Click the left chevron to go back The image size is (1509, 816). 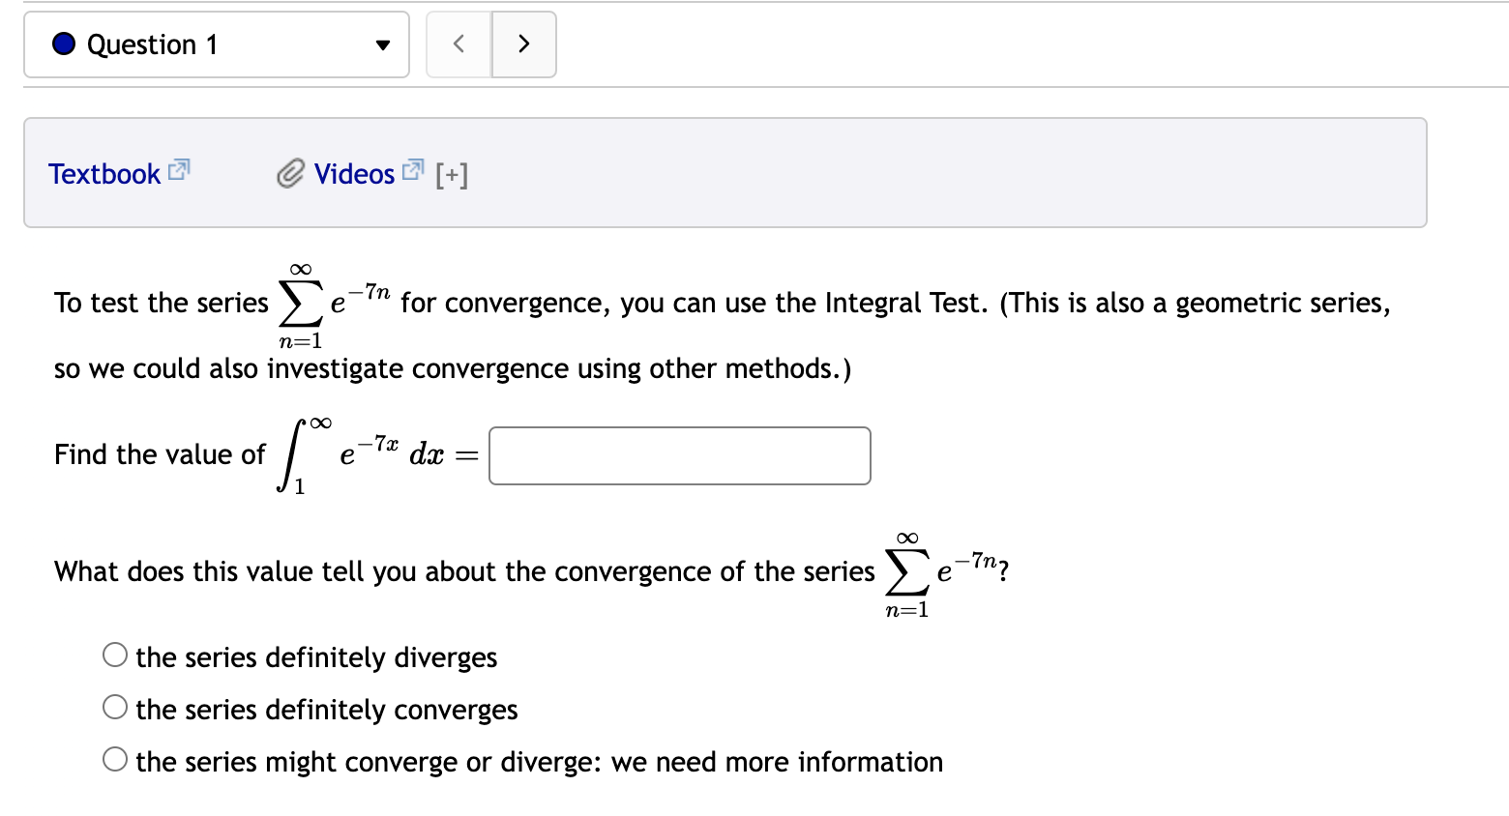pos(459,44)
